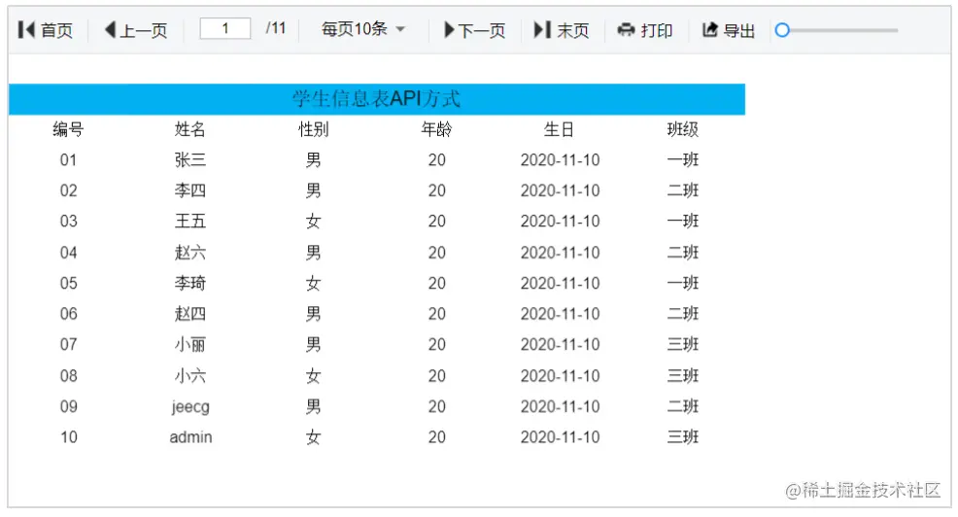Click the 学生信息表API方式 title bar
The image size is (958, 517).
(377, 99)
